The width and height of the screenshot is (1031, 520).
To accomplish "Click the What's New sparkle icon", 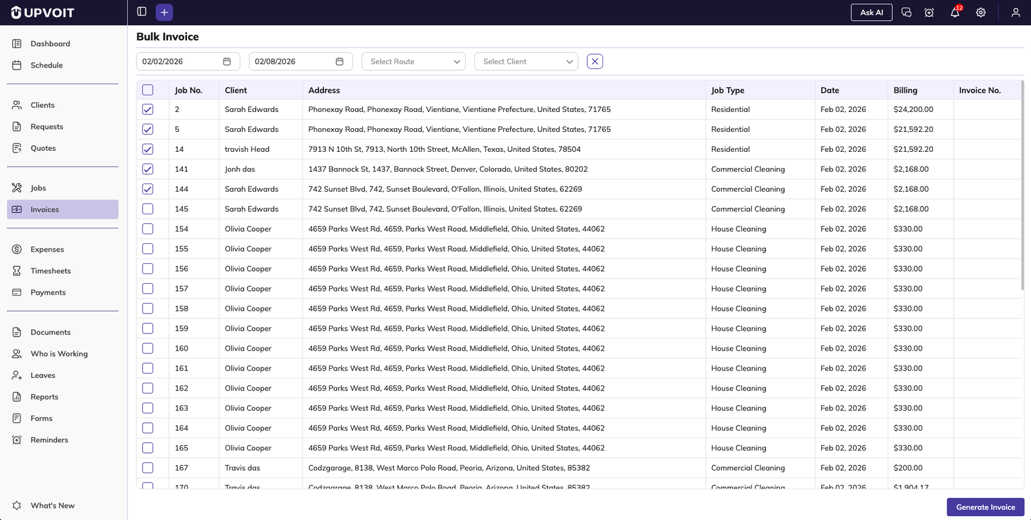I will (17, 506).
